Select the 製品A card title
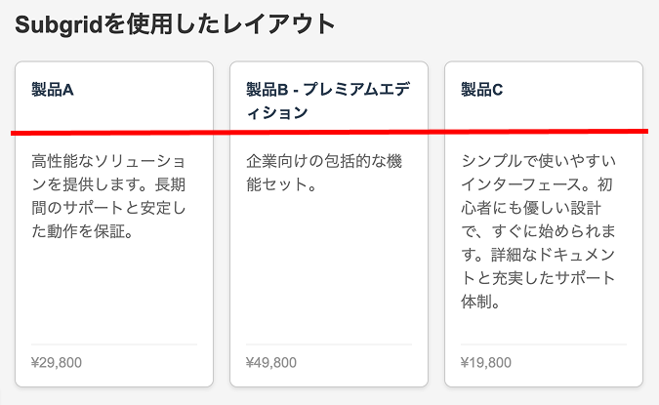The height and width of the screenshot is (405, 659). [53, 90]
